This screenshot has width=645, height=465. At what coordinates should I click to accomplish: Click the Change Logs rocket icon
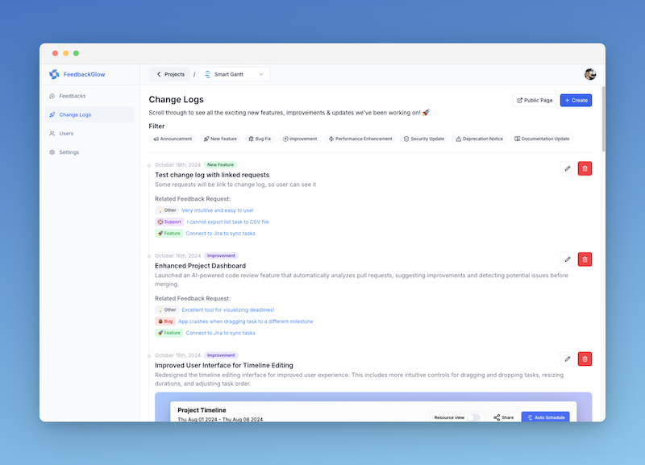[x=52, y=114]
